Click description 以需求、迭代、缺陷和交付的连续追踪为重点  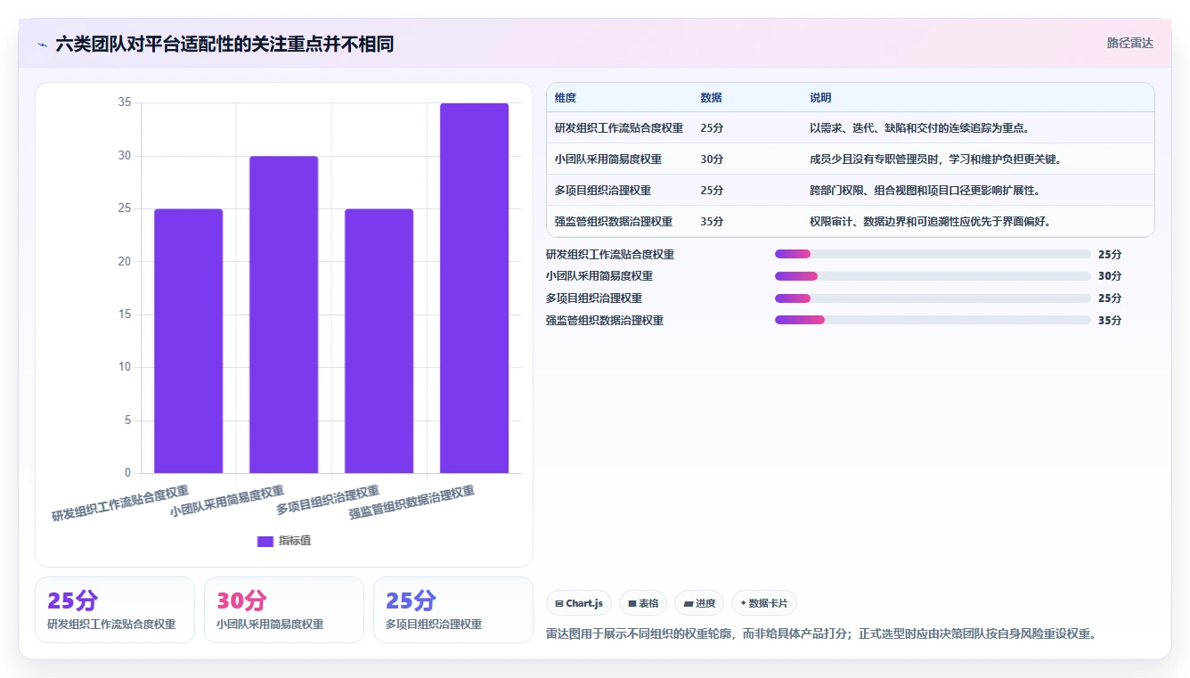[x=919, y=128]
